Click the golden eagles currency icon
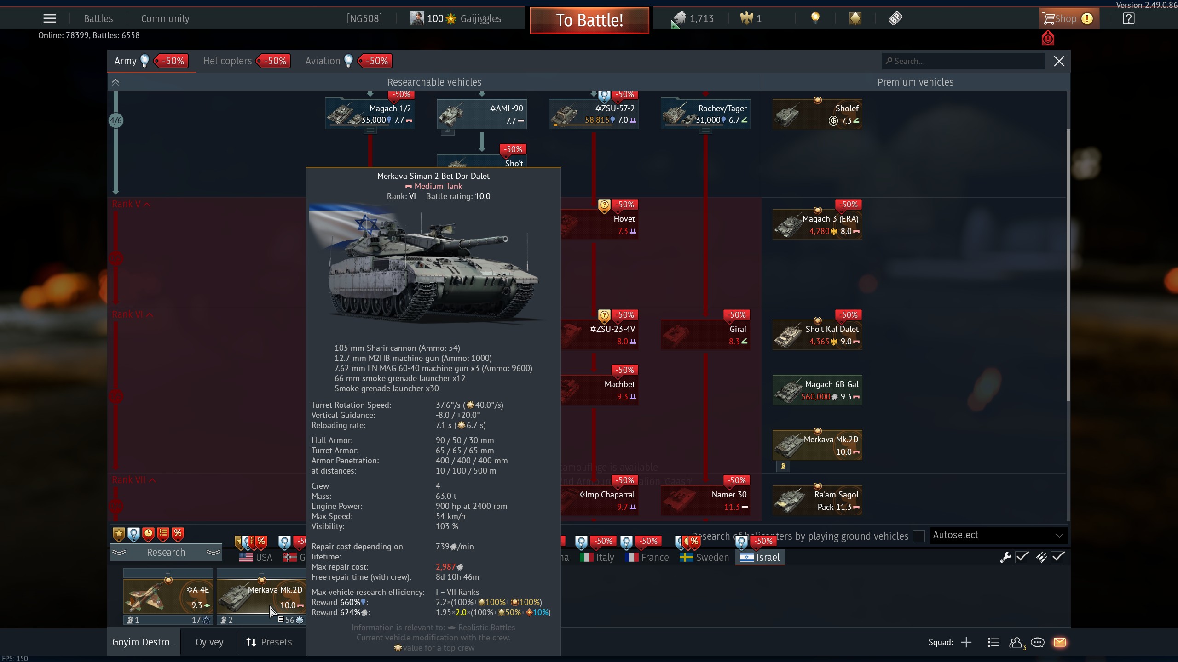Image resolution: width=1178 pixels, height=662 pixels. [x=746, y=18]
